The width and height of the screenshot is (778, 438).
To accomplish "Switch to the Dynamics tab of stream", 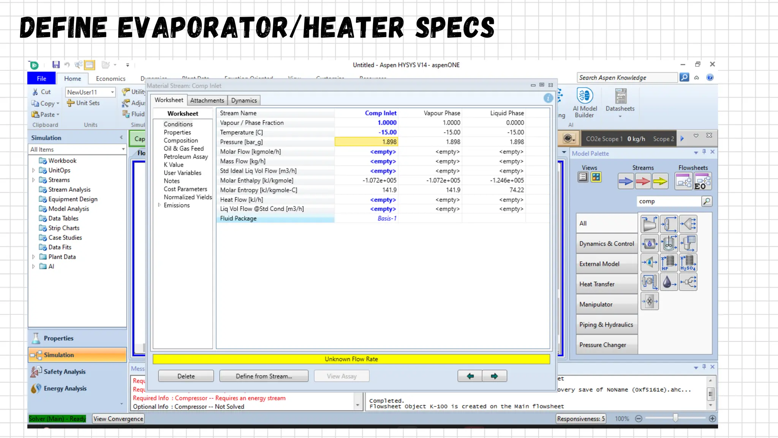I will [244, 100].
